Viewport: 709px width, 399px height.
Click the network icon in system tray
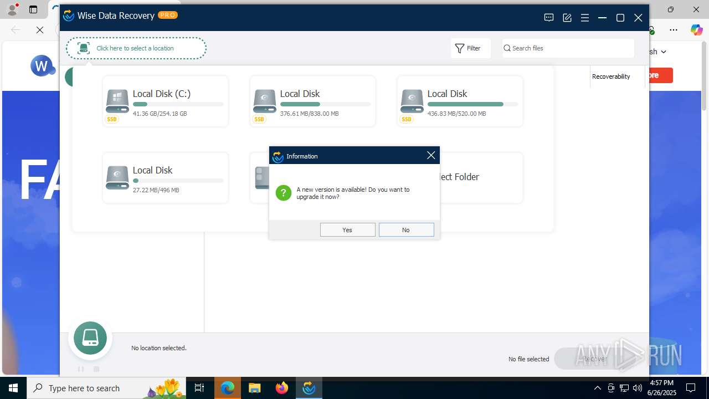click(x=624, y=388)
